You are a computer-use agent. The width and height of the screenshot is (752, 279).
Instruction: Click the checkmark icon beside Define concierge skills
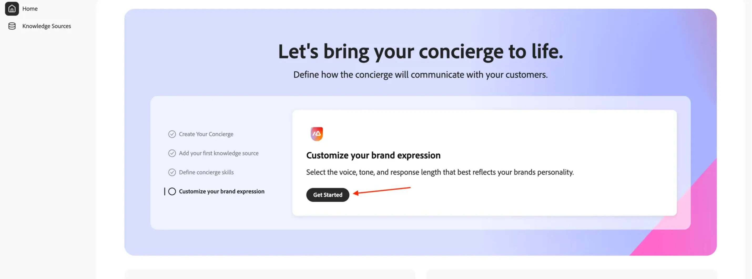coord(172,173)
